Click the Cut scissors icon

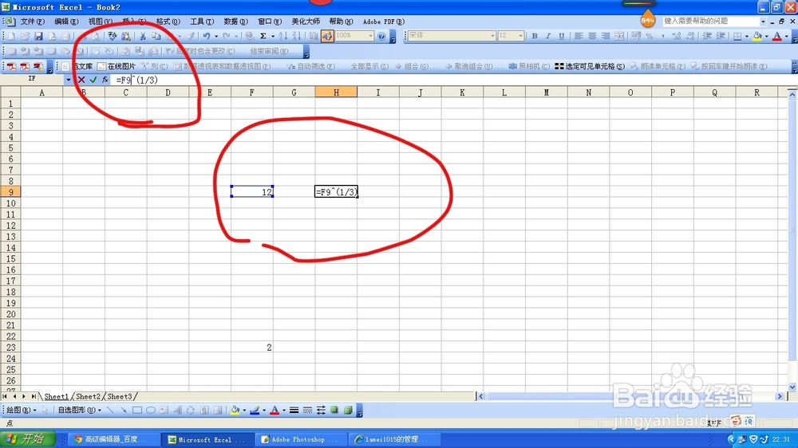click(143, 36)
